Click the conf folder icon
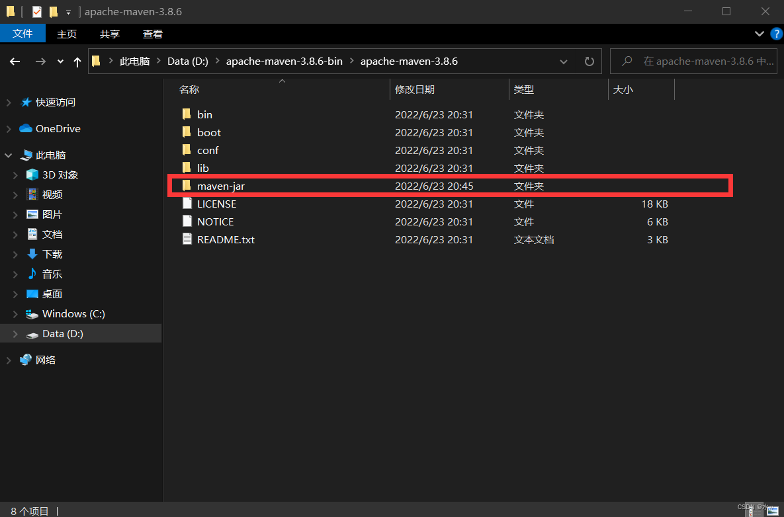 (187, 150)
